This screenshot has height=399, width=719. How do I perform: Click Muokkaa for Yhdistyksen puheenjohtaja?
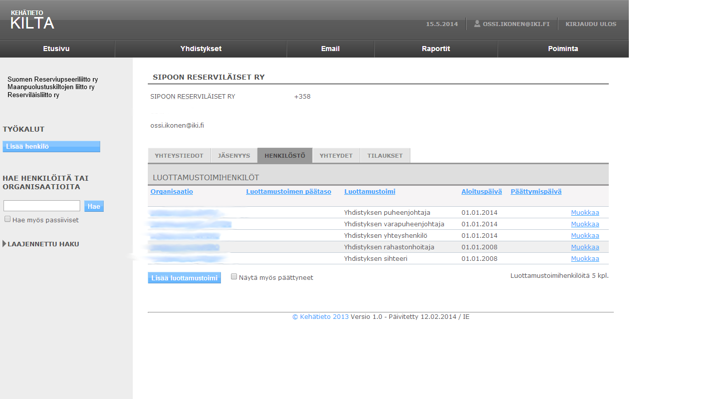point(585,212)
